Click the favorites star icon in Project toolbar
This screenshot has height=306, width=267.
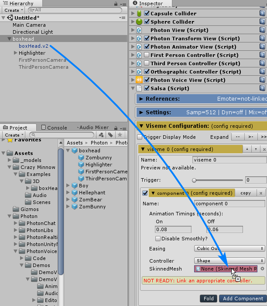tap(120, 135)
